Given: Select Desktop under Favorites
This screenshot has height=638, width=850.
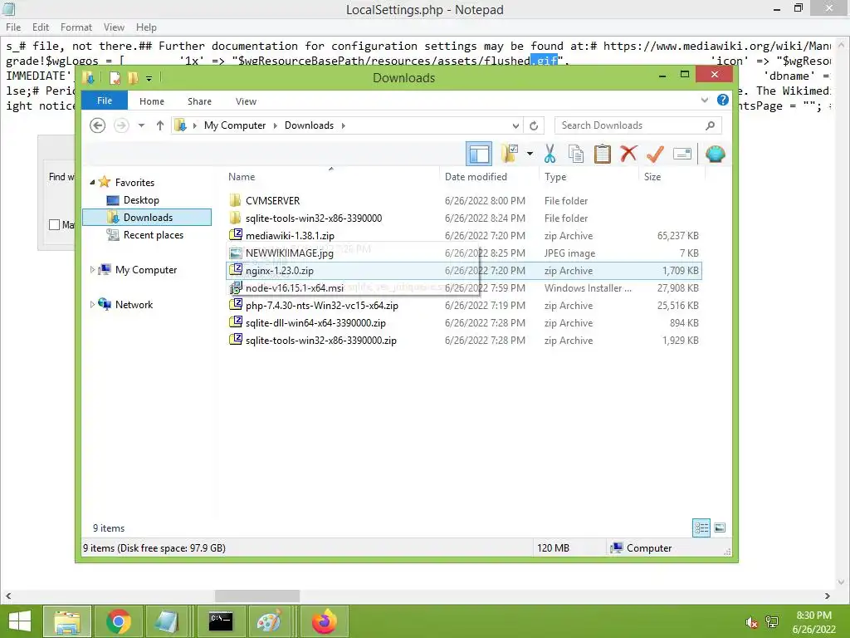Looking at the screenshot, I should coord(141,200).
